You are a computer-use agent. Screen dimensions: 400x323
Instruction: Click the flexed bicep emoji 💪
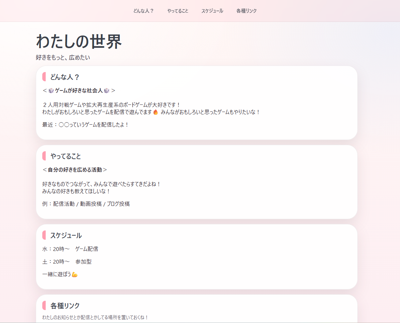[x=74, y=274]
